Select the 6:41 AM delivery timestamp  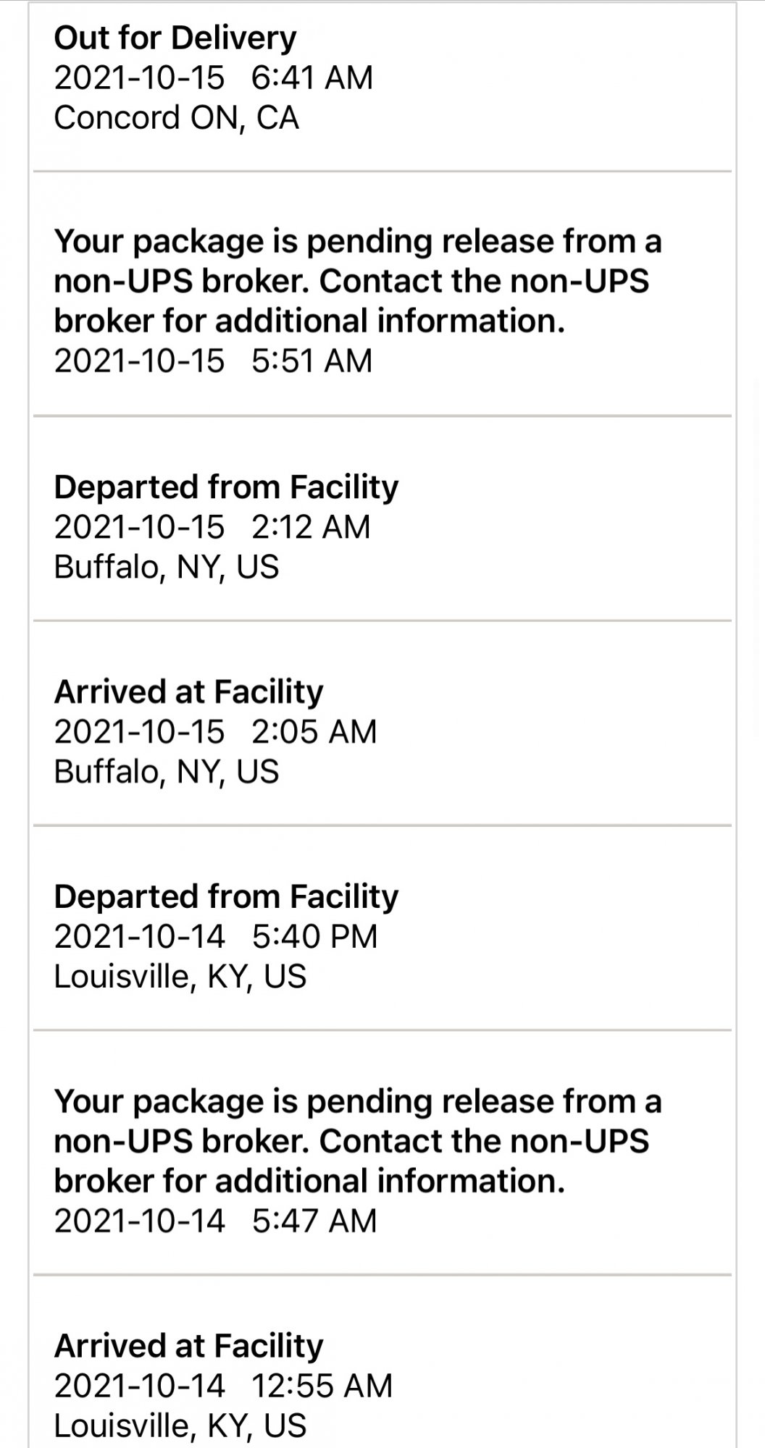point(213,77)
